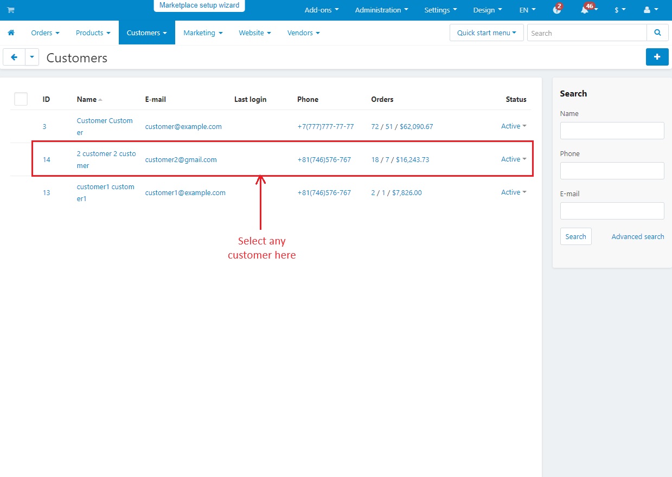Open the Settings menu
Viewport: 672px width, 477px height.
[440, 10]
